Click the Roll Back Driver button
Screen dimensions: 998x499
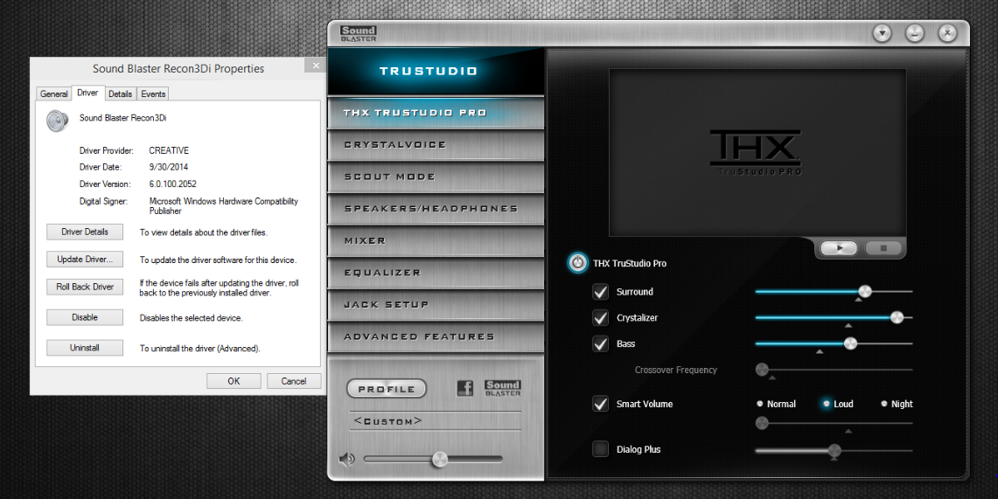click(x=85, y=287)
